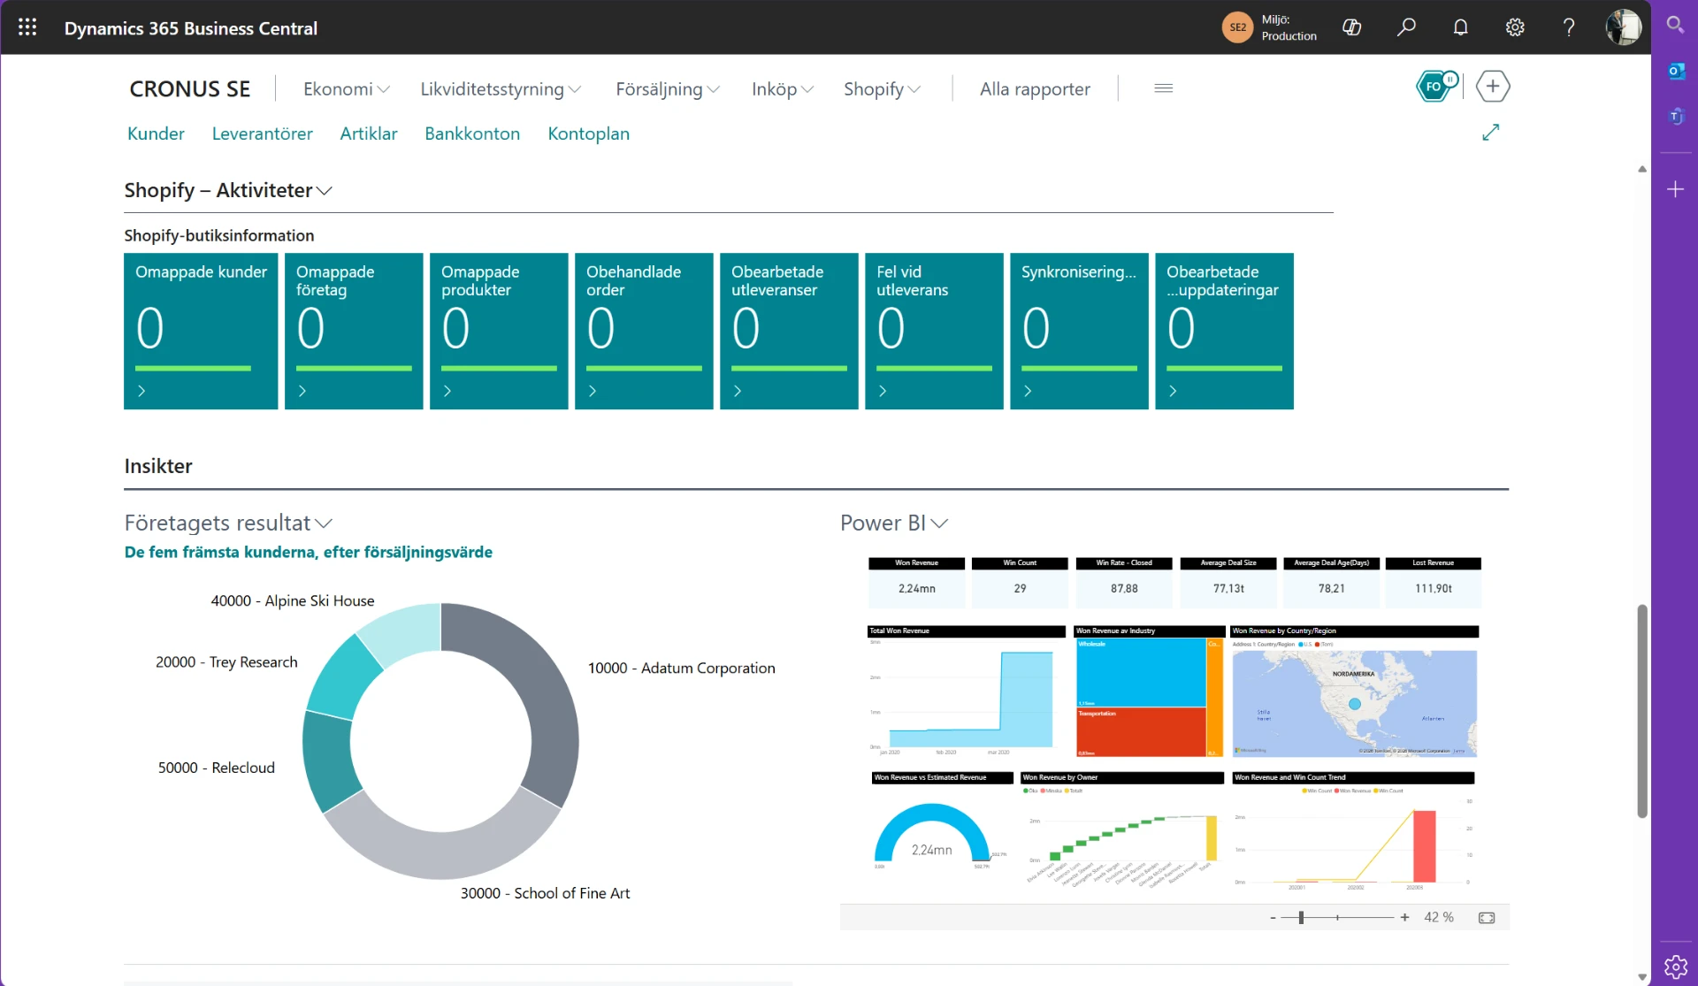Open the Artiklar link
Image resolution: width=1698 pixels, height=986 pixels.
click(368, 134)
